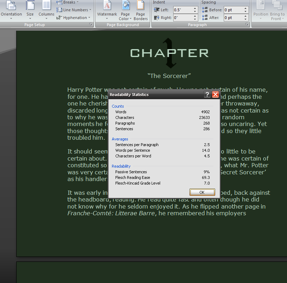The image size is (287, 283).
Task: Open the Orientation options
Action: coord(11,10)
